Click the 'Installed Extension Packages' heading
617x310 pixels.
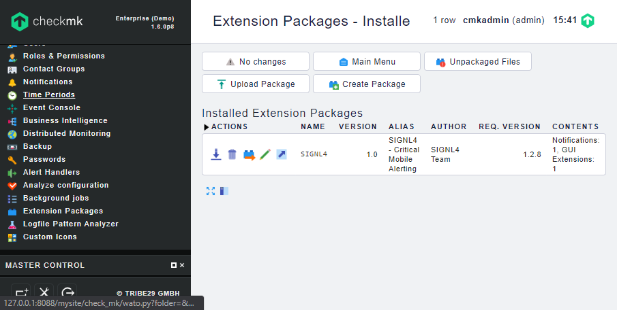point(282,114)
